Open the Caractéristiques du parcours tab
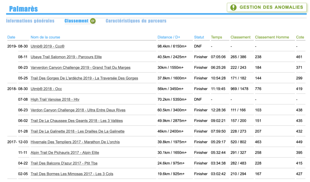 pos(136,21)
